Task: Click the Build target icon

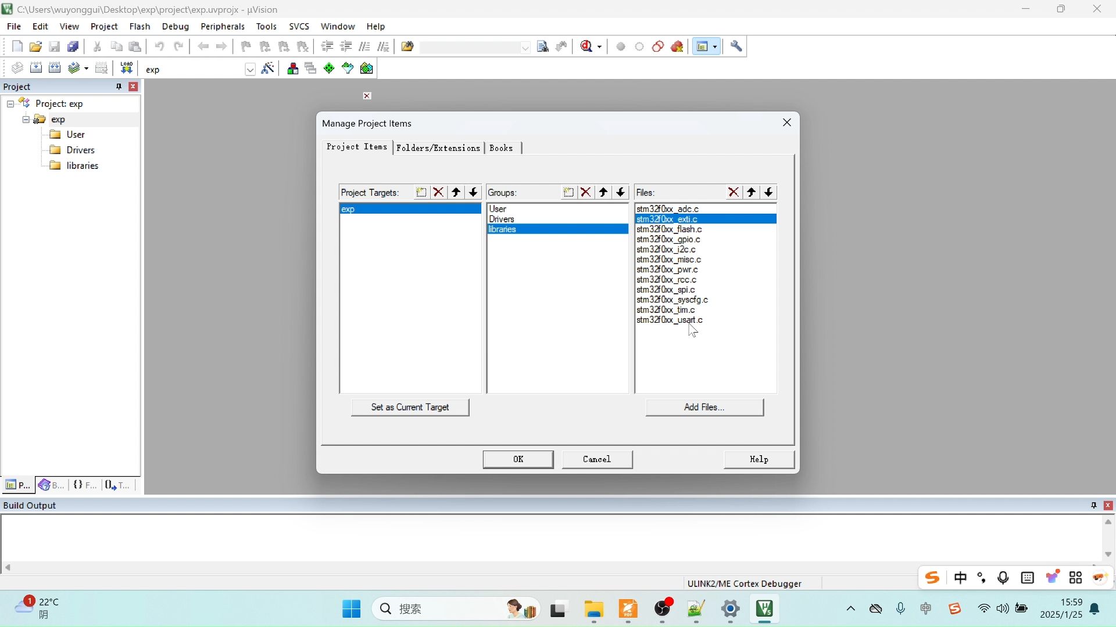Action: click(36, 69)
